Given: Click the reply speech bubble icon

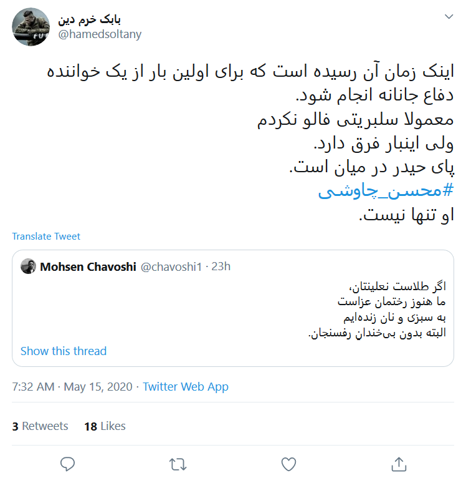Looking at the screenshot, I should pos(68,464).
